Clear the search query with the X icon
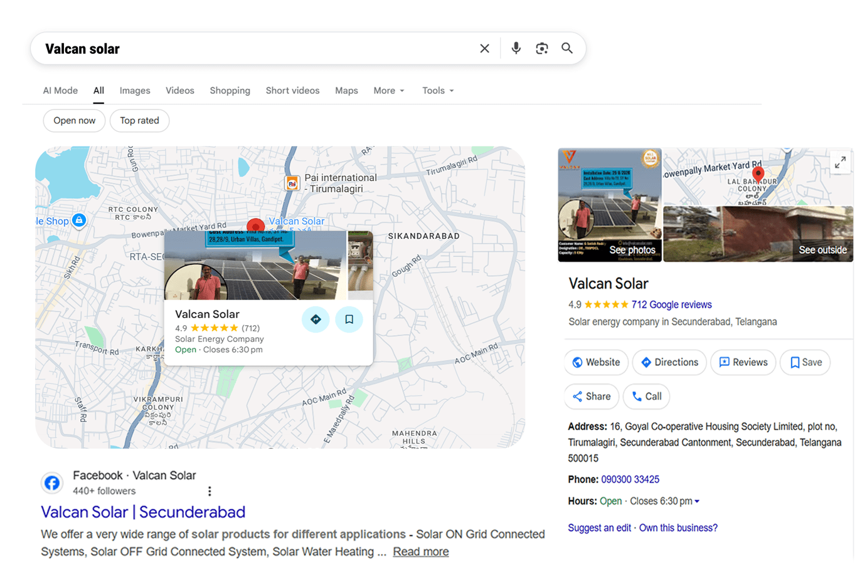 484,48
